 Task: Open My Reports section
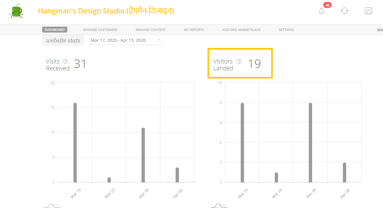pos(194,30)
